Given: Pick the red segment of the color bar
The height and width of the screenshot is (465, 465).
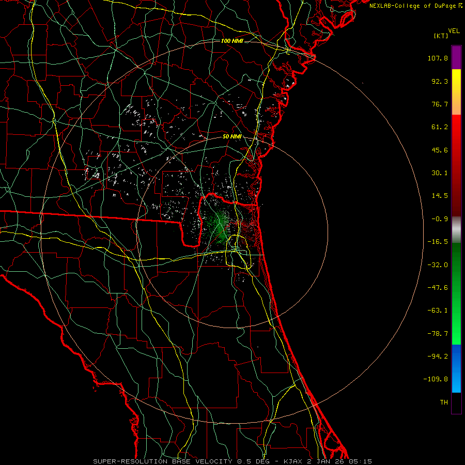Looking at the screenshot, I should pos(456,165).
